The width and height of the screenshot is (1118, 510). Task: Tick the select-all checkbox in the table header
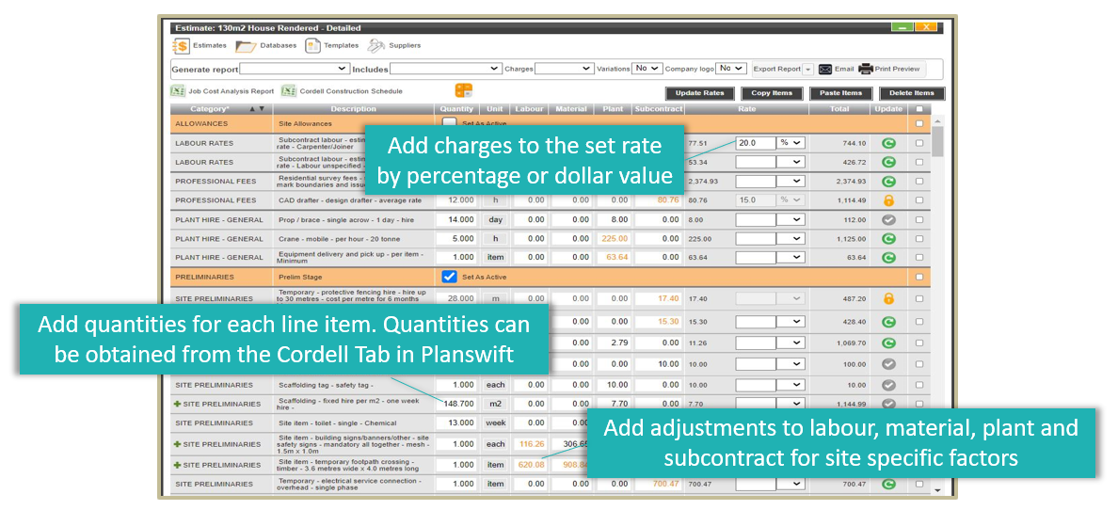point(919,109)
